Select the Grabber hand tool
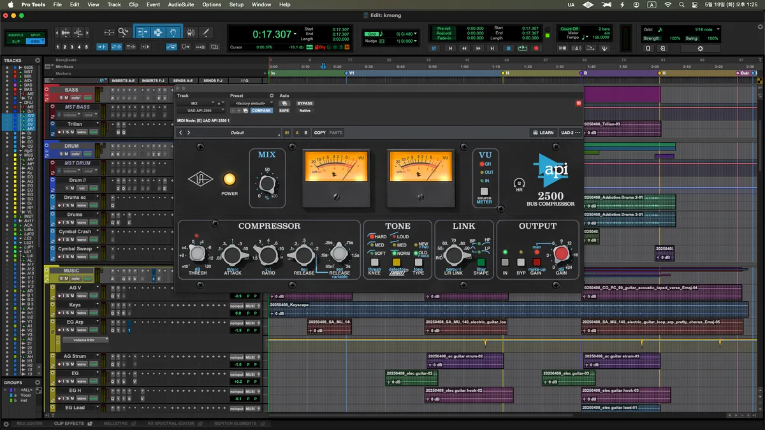The width and height of the screenshot is (765, 430). click(172, 32)
